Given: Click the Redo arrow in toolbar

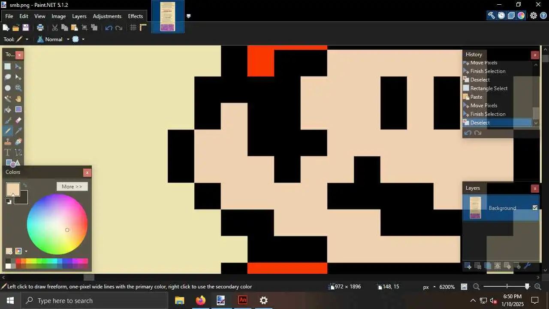Looking at the screenshot, I should [119, 27].
